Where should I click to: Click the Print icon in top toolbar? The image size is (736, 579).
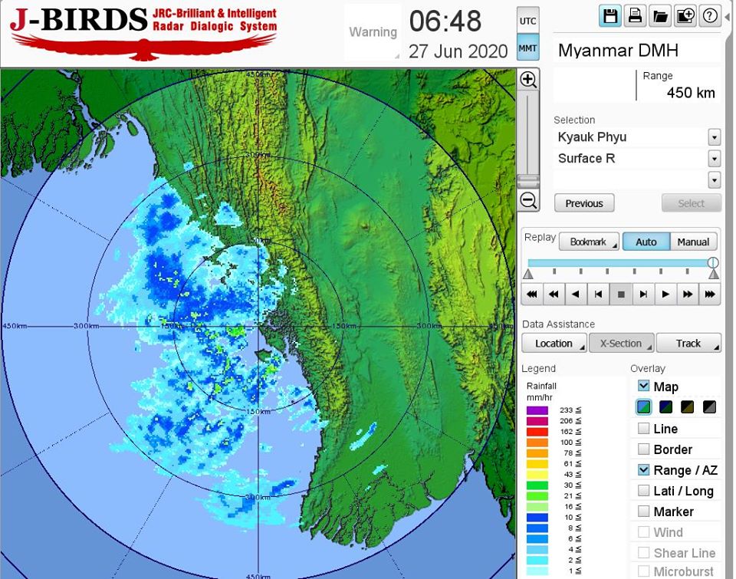[635, 15]
